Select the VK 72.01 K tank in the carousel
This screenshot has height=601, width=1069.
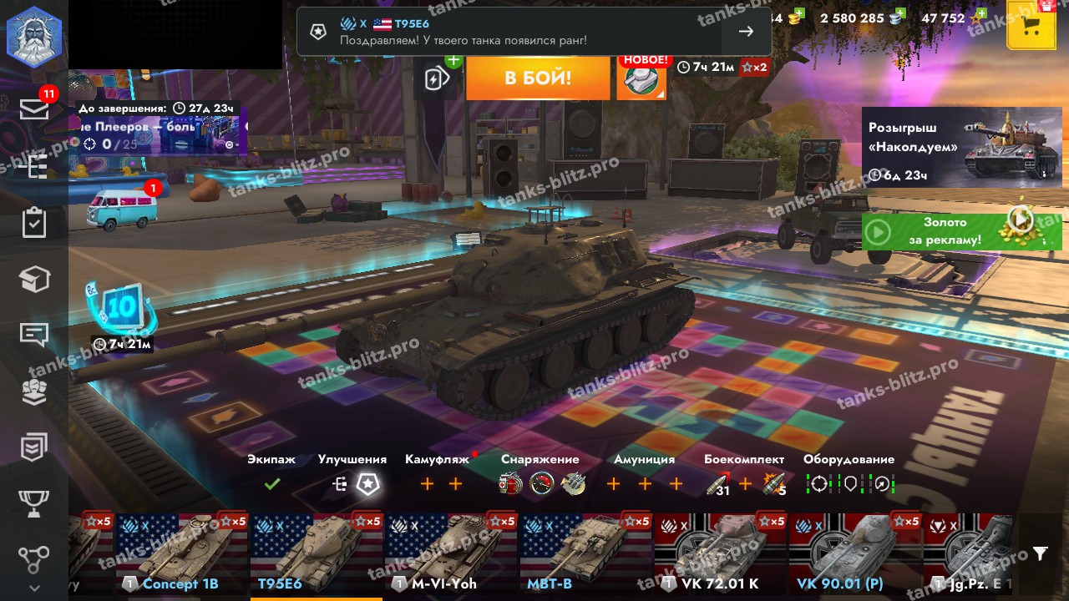tap(721, 554)
